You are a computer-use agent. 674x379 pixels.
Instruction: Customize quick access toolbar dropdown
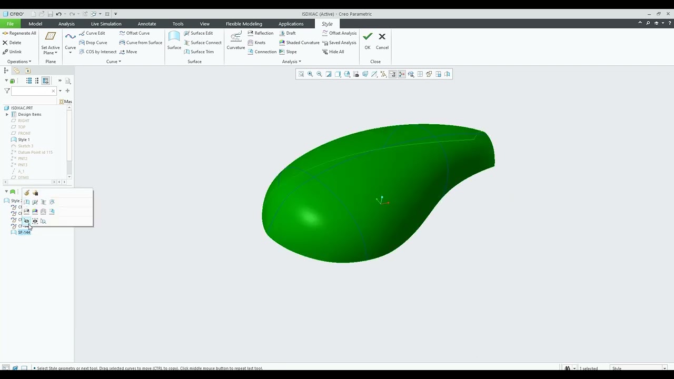click(116, 14)
